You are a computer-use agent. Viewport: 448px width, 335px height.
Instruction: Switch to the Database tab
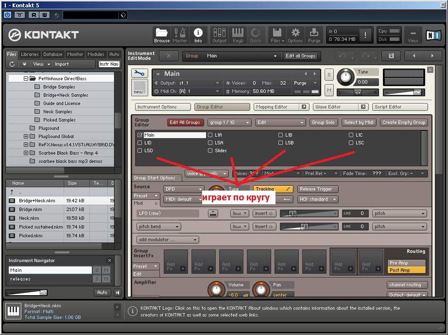point(52,54)
